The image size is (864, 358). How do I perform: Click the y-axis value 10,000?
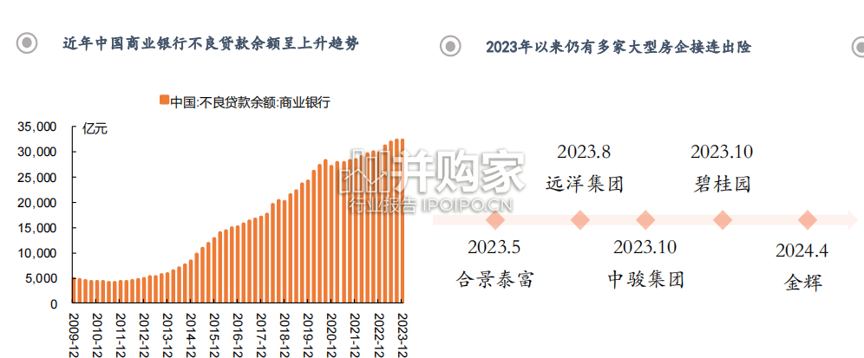[37, 253]
